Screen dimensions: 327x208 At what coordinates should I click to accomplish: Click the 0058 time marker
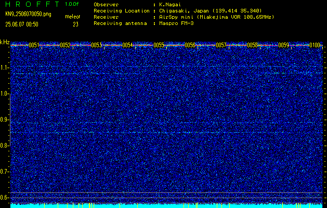(x=252, y=45)
